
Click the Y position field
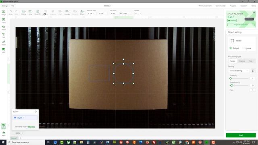click(102, 13)
